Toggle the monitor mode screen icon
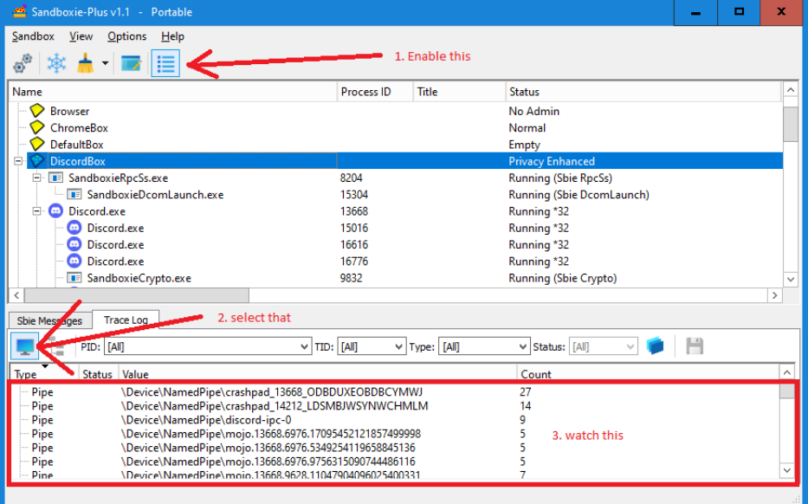Viewport: 808px width, 504px height. 25,346
